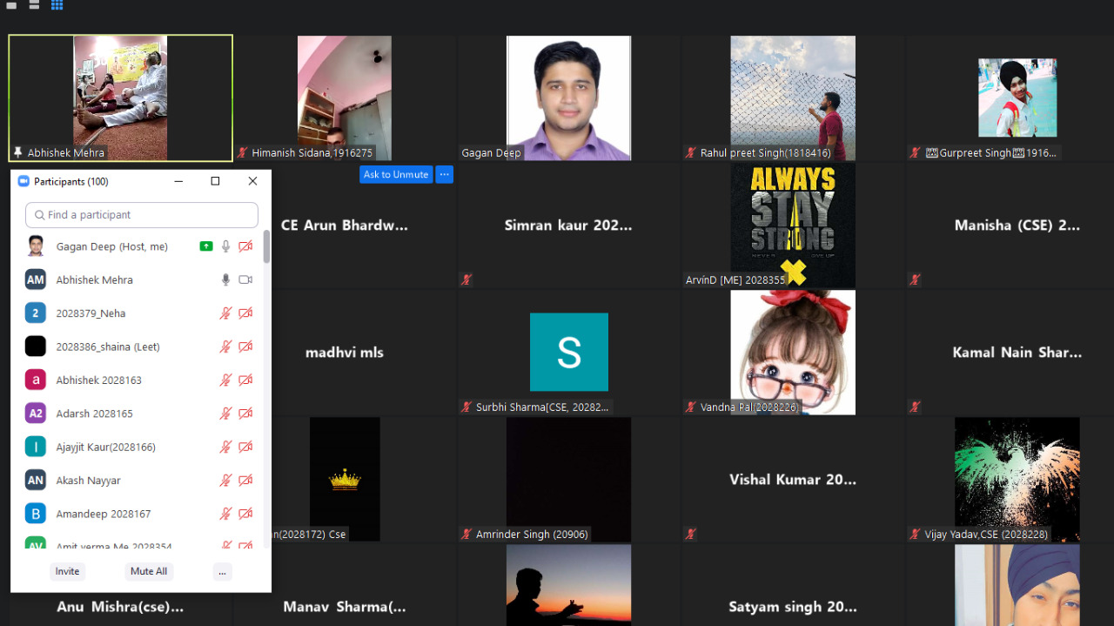Toggle Gagan Deep's microphone in participant list

tap(225, 246)
